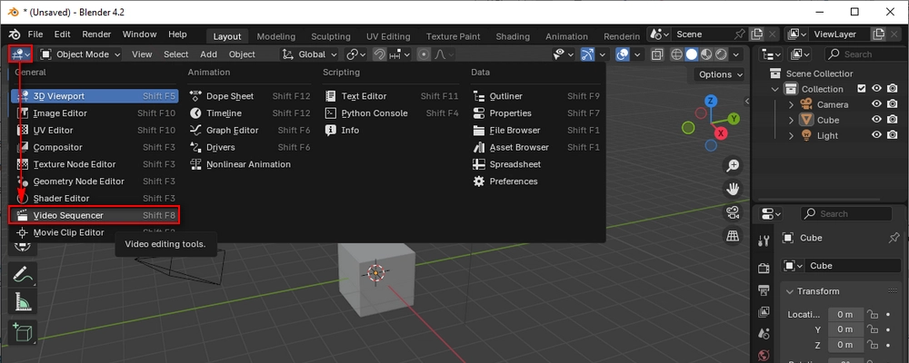
Task: Click the pan view hand icon
Action: [x=734, y=190]
